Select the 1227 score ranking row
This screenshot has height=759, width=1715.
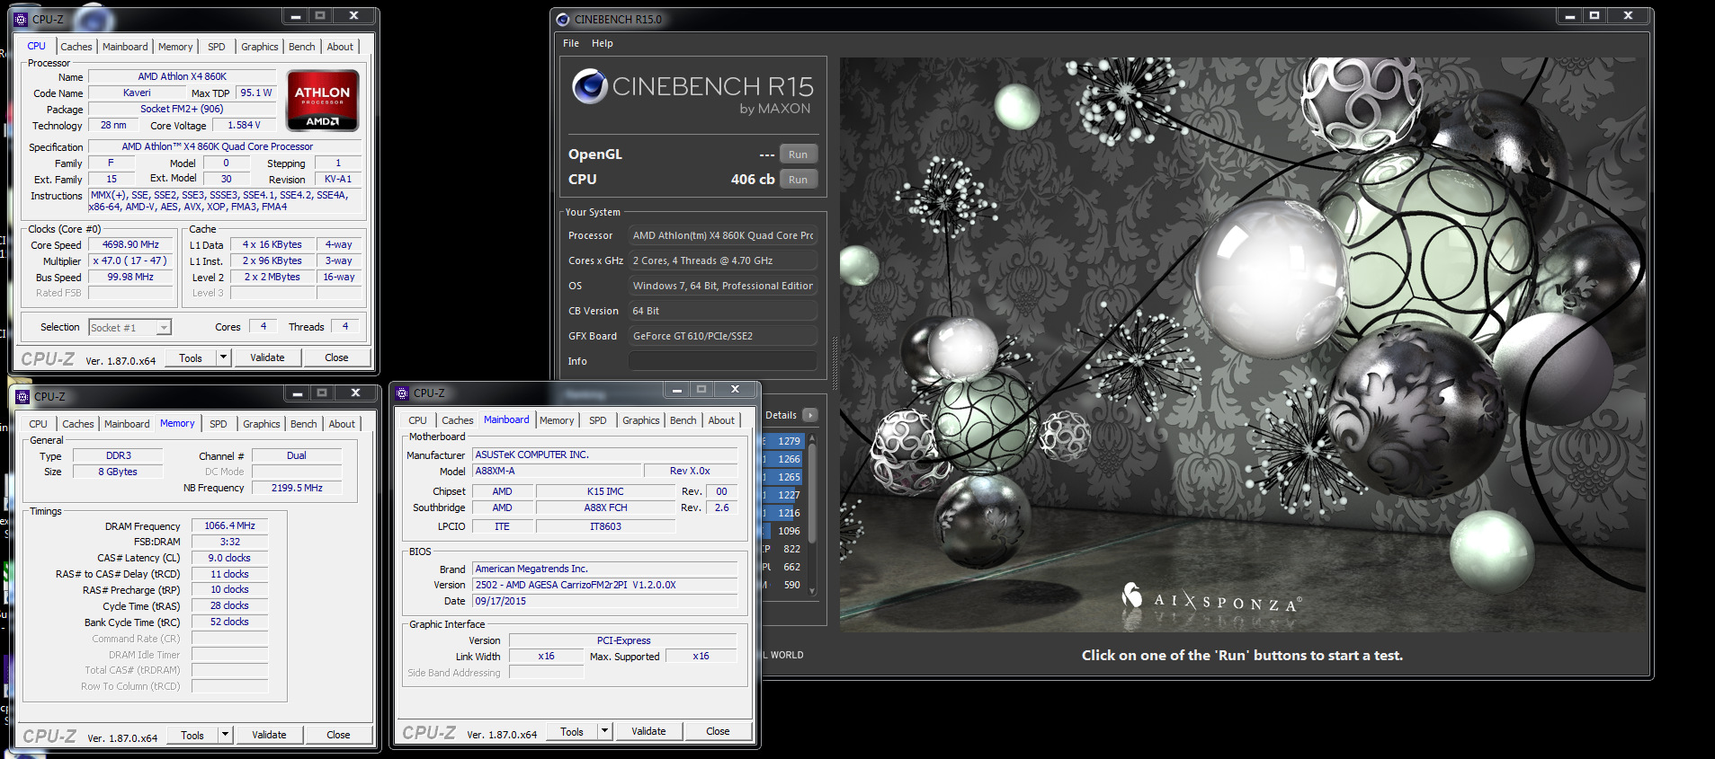(x=783, y=495)
